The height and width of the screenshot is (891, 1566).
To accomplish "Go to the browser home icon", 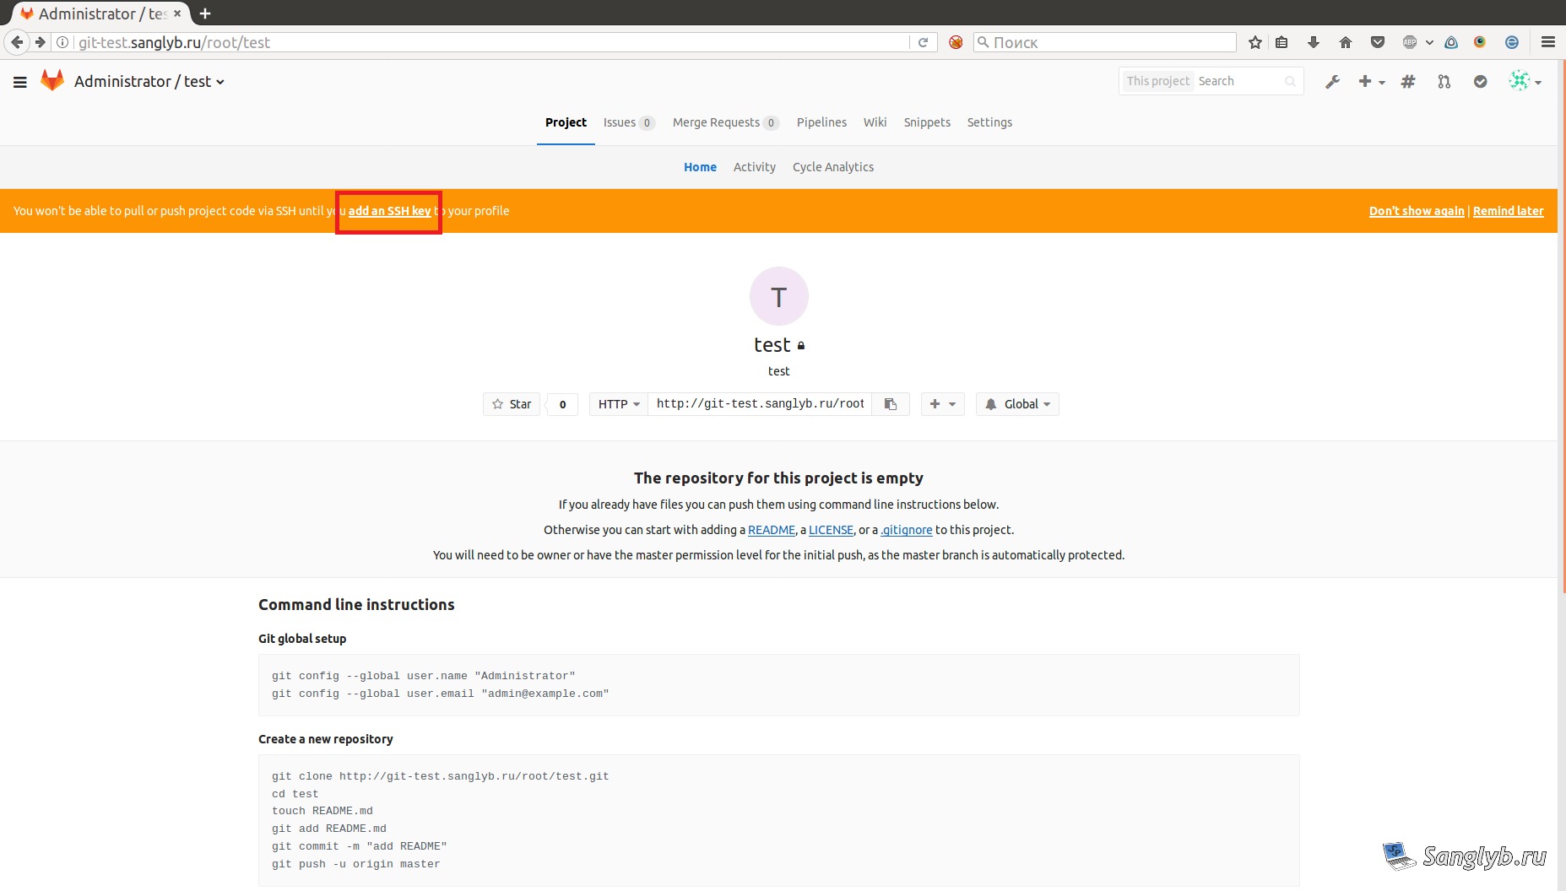I will (x=1346, y=42).
